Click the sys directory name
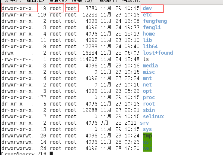Viewport: 223px width, 155px height. [147, 130]
